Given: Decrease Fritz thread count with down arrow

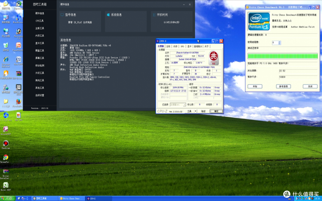Looking at the screenshot, I should pos(279,44).
